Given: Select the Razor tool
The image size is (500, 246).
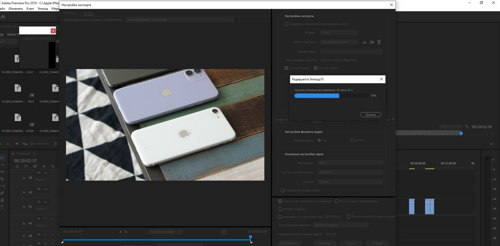Looking at the screenshot, I should [x=2, y=179].
